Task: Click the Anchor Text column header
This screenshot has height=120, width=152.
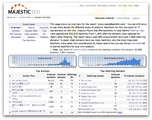Action: pyautogui.click(x=29, y=76)
